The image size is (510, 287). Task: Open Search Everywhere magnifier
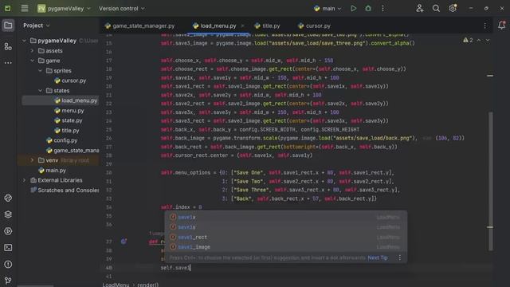tap(436, 9)
